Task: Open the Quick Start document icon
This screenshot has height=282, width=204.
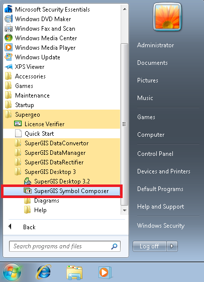Action: 18,134
